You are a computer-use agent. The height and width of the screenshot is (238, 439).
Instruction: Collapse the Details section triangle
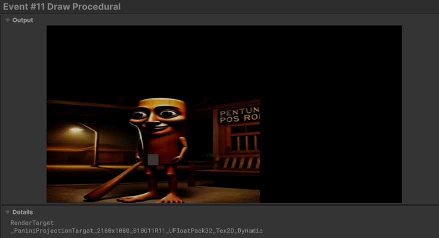[8, 212]
